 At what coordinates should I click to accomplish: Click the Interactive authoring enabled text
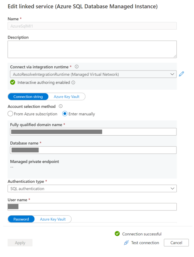(44, 83)
